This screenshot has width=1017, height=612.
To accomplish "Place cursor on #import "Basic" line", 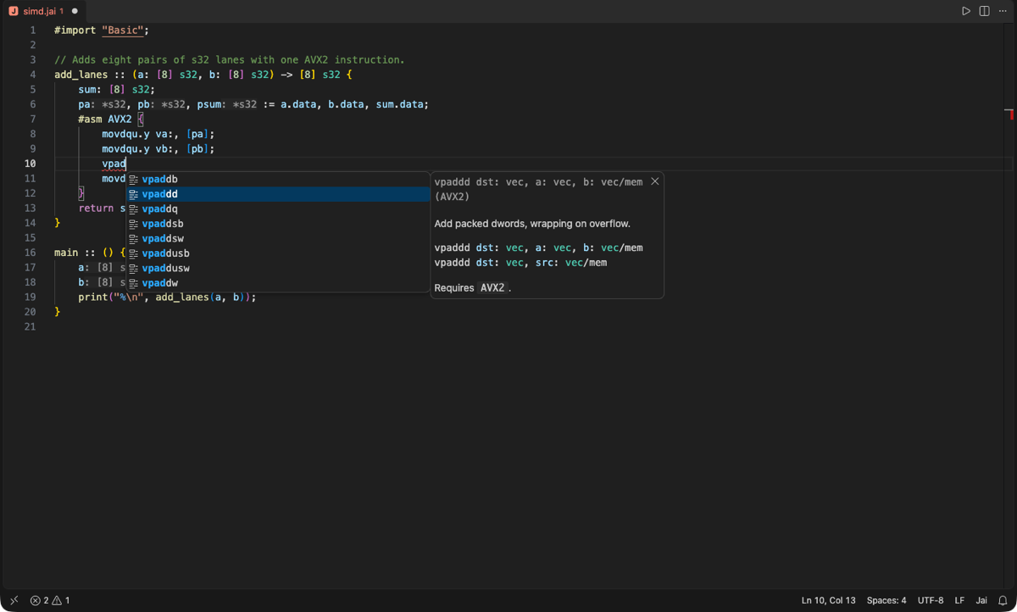I will 102,30.
